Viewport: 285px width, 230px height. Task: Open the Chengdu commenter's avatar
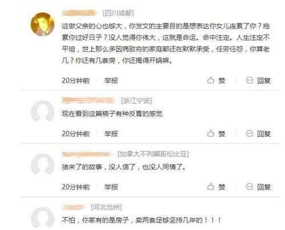click(43, 24)
